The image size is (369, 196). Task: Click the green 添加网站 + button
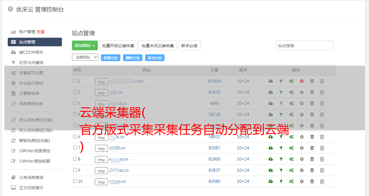point(85,45)
